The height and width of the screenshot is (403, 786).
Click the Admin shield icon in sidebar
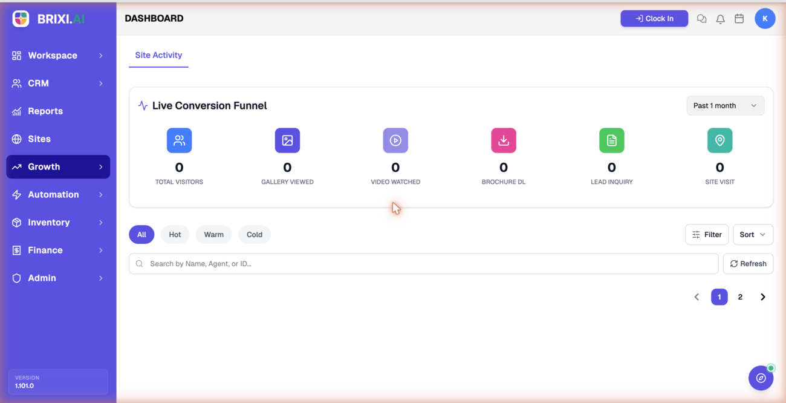(16, 278)
